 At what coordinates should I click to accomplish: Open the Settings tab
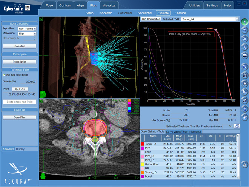click(x=212, y=5)
